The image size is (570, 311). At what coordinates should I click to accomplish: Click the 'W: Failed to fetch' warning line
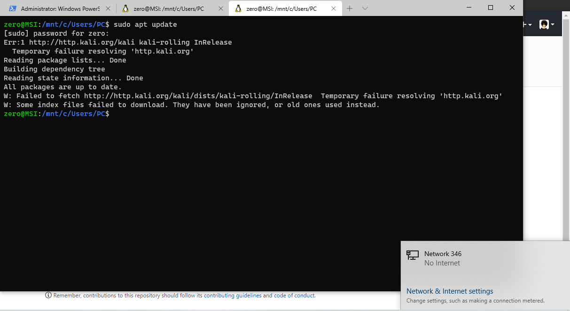tap(253, 96)
